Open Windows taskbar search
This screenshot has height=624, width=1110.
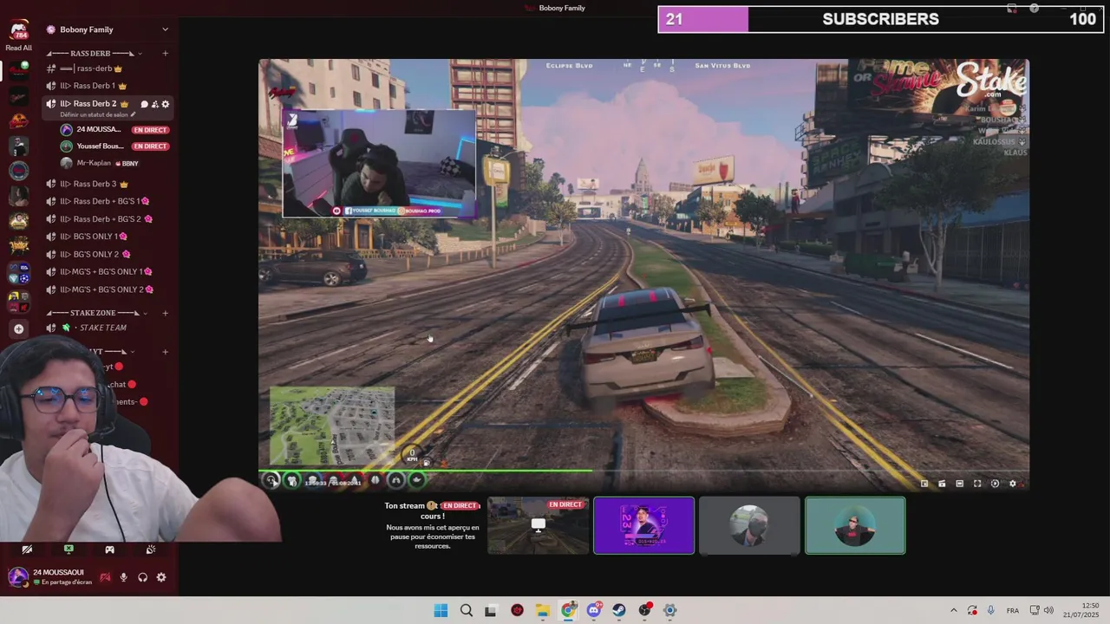[x=466, y=610]
